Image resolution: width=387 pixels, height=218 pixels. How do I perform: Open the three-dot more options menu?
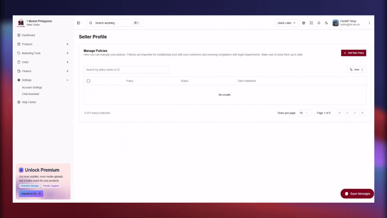[x=369, y=23]
